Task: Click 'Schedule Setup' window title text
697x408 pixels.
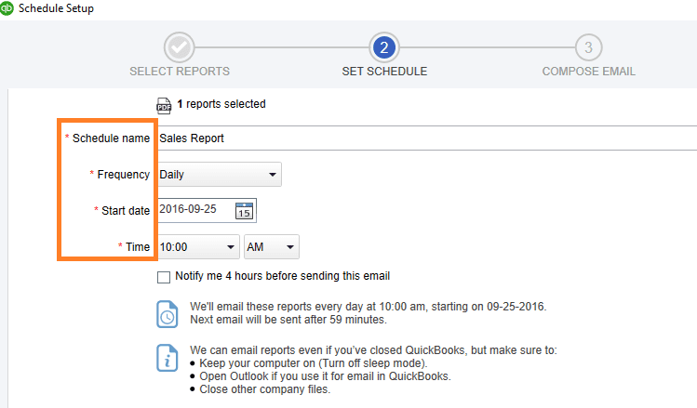Action: pos(56,8)
